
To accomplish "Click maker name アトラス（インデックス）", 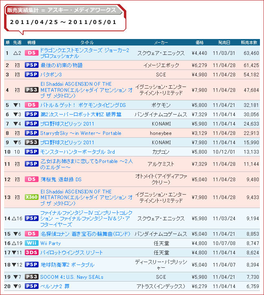I will (x=161, y=286).
